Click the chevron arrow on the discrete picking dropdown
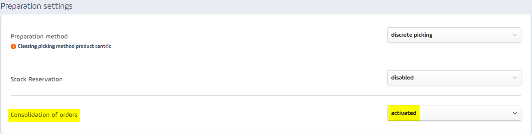 coord(515,35)
